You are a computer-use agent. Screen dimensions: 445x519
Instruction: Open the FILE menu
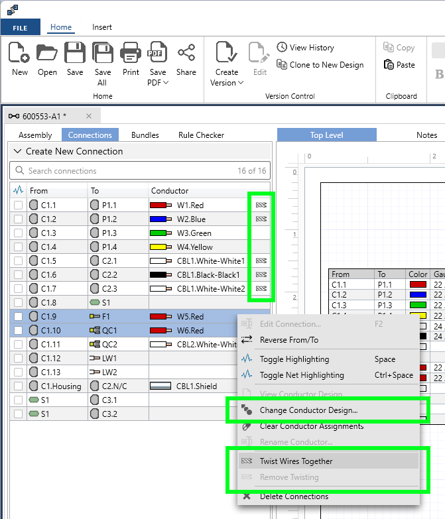[x=20, y=27]
